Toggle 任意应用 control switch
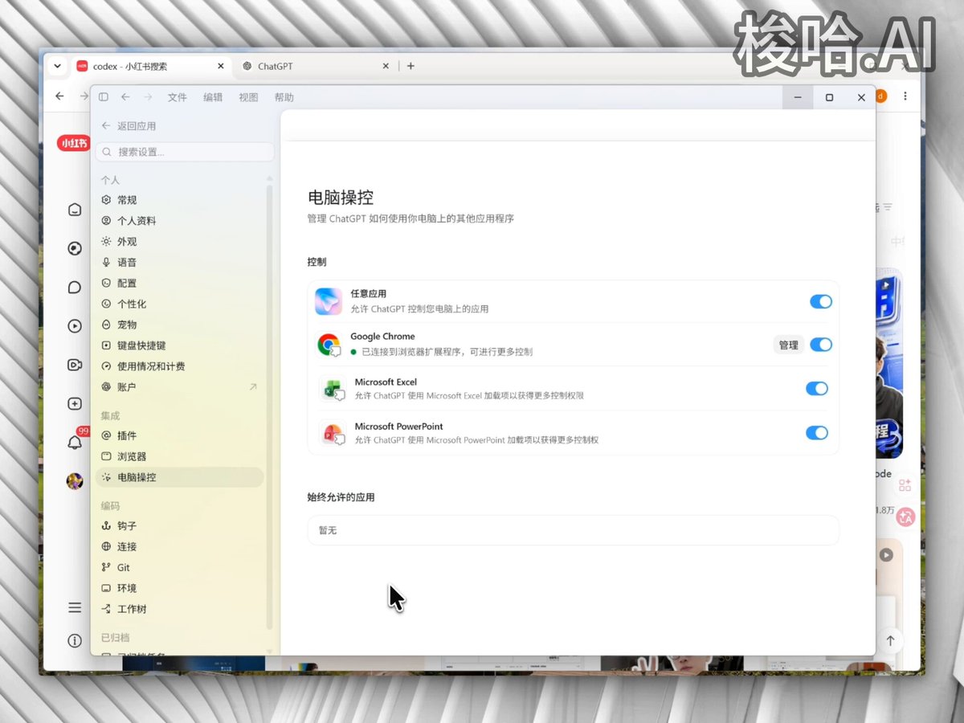The width and height of the screenshot is (964, 723). 821,302
